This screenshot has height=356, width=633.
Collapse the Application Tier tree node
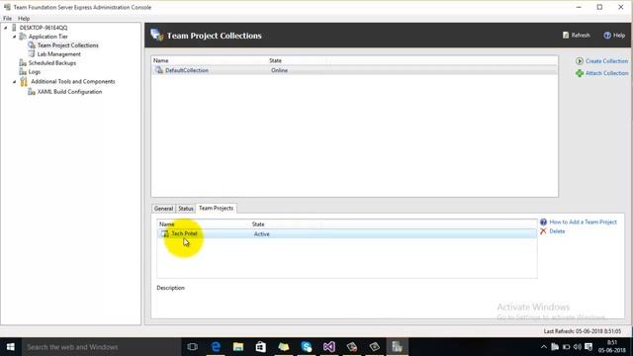(15, 37)
